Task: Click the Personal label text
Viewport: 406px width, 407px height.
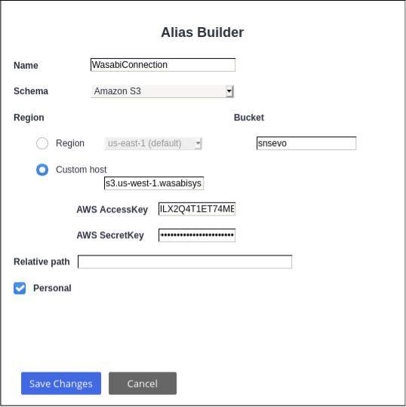Action: 52,288
